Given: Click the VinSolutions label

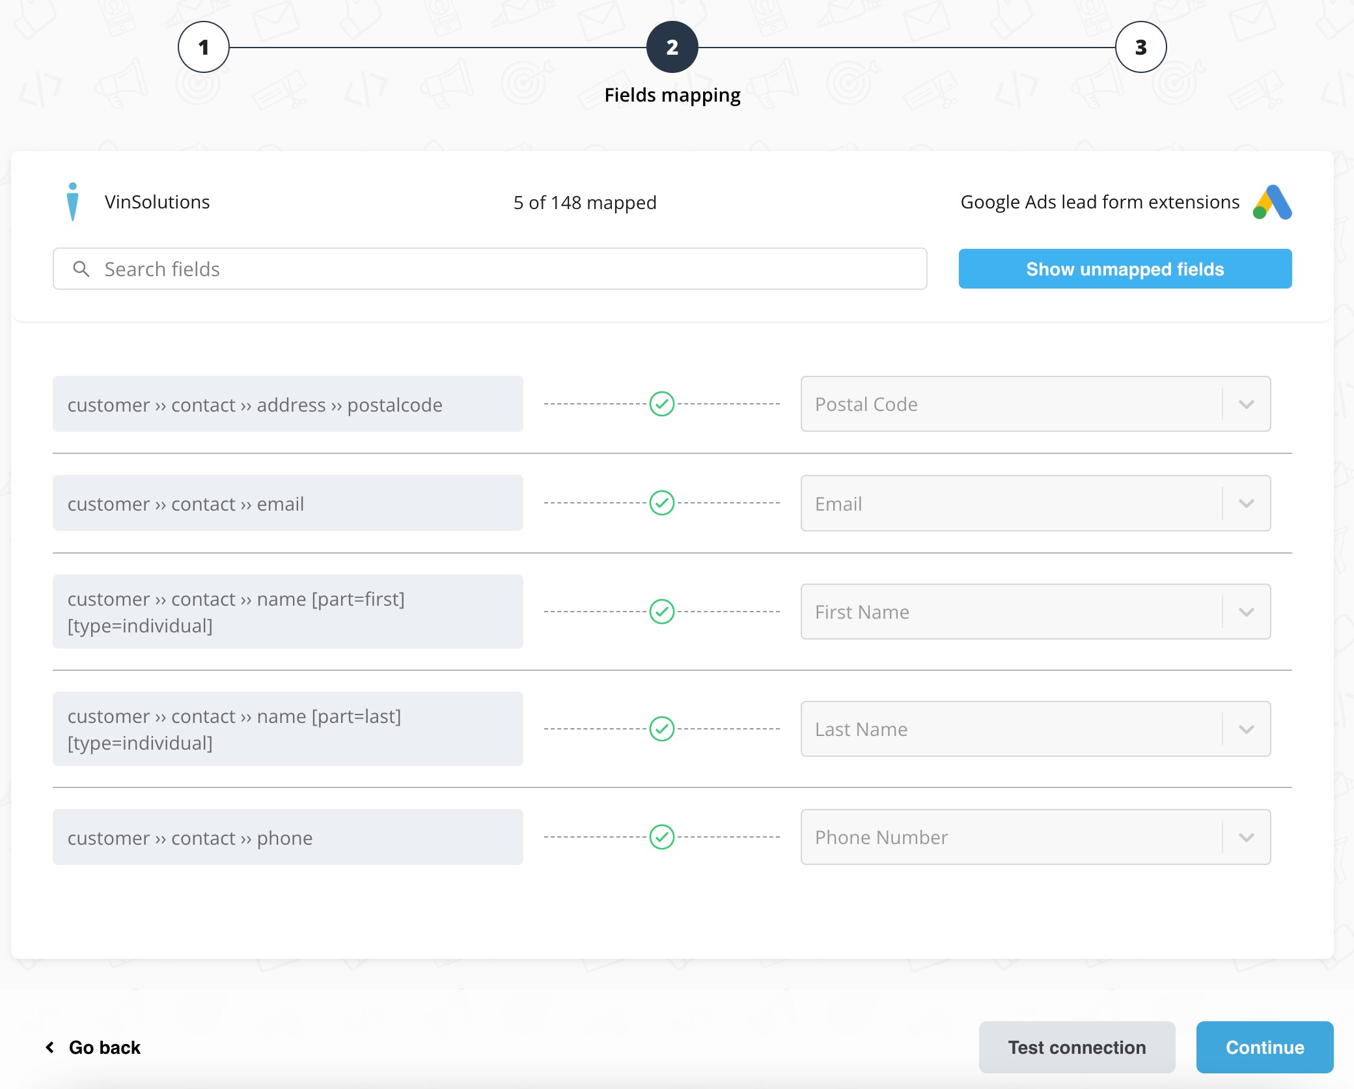Looking at the screenshot, I should 157,202.
